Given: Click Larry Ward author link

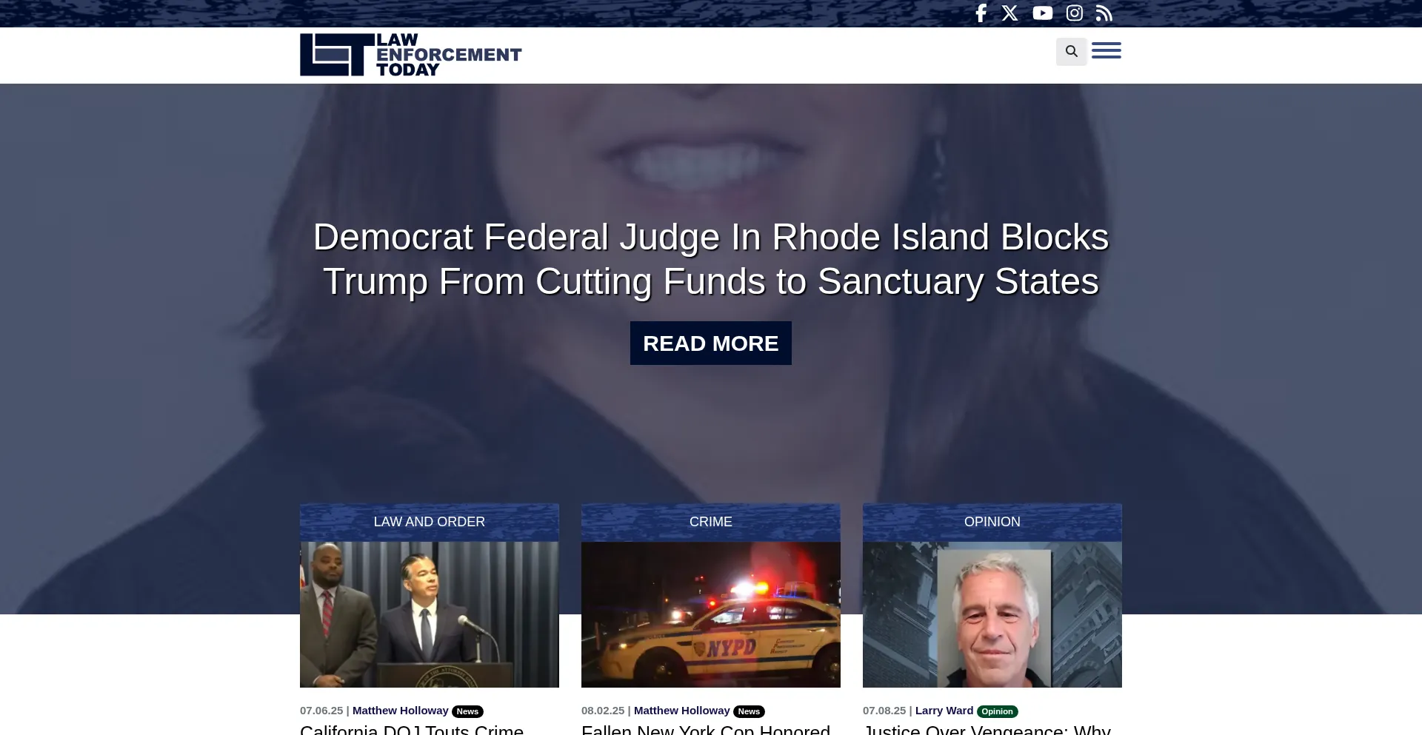Looking at the screenshot, I should pos(944,711).
